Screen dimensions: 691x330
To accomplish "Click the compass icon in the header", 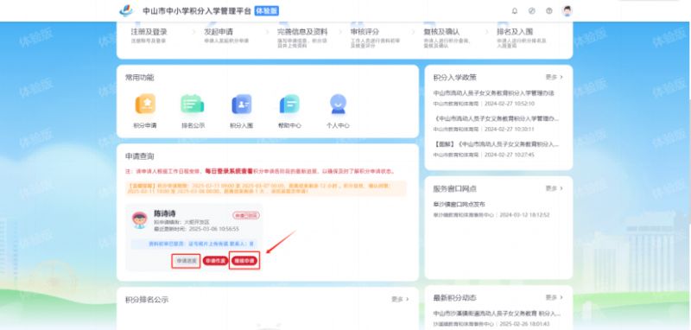I will point(532,11).
